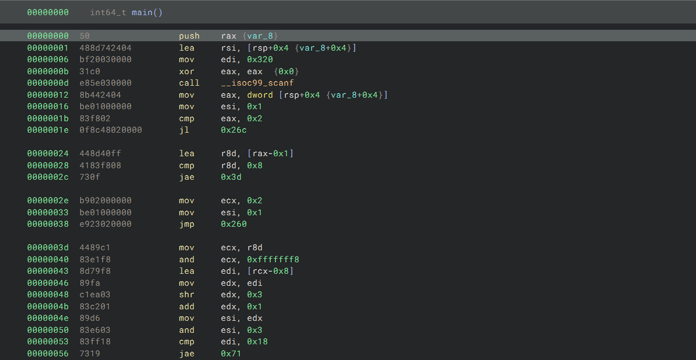Image resolution: width=696 pixels, height=360 pixels.
Task: Go to jae destination 0x3d
Action: [231, 177]
